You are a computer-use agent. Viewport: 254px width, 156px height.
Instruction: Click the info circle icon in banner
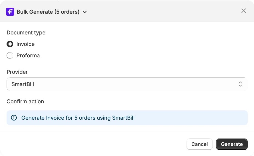pyautogui.click(x=14, y=118)
